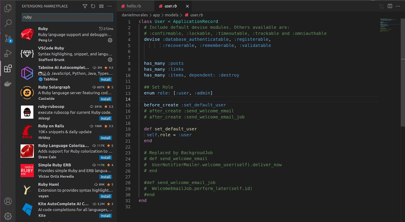Open the Docker view icon

point(8,84)
